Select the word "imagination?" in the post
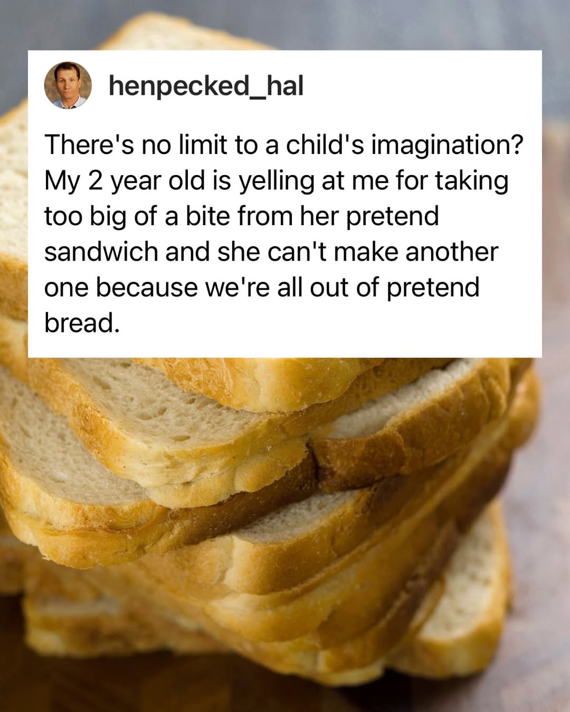The height and width of the screenshot is (712, 570). [x=447, y=146]
